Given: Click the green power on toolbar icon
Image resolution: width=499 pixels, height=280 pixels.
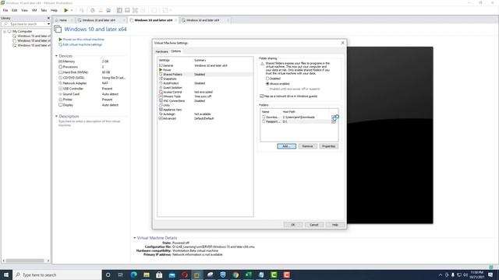Looking at the screenshot, I should (65, 10).
